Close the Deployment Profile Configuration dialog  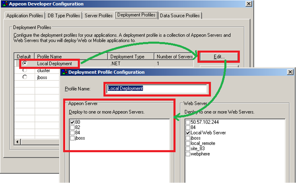pyautogui.click(x=290, y=72)
